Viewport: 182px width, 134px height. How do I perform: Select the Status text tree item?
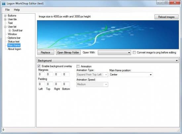point(14,42)
